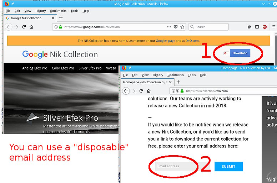Open page actions three-dot menu in address bar

[x=169, y=27]
